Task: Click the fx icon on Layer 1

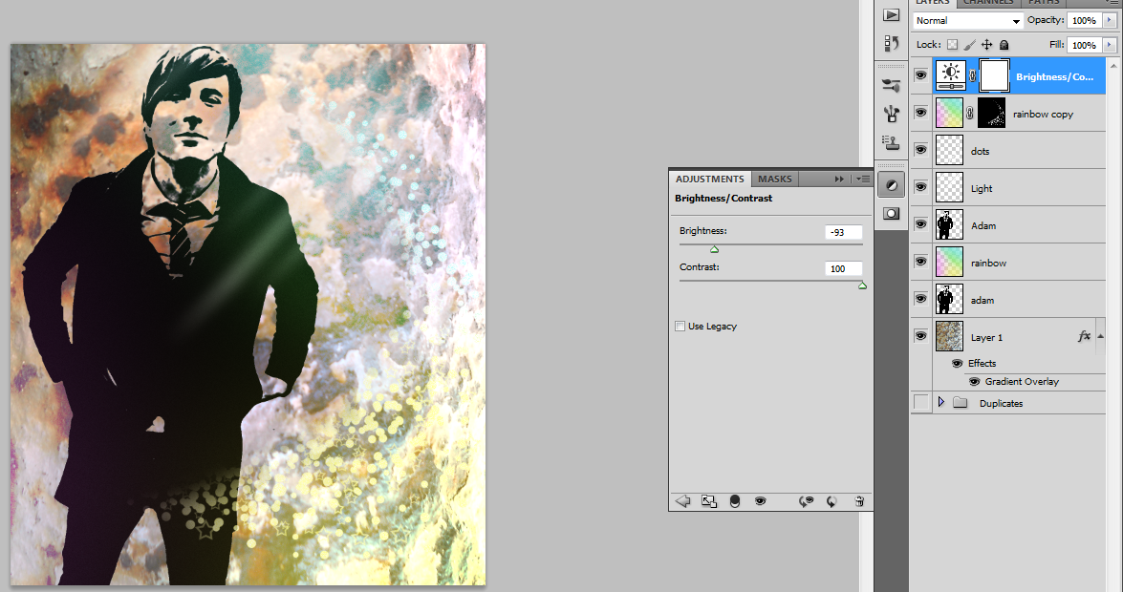Action: point(1085,336)
